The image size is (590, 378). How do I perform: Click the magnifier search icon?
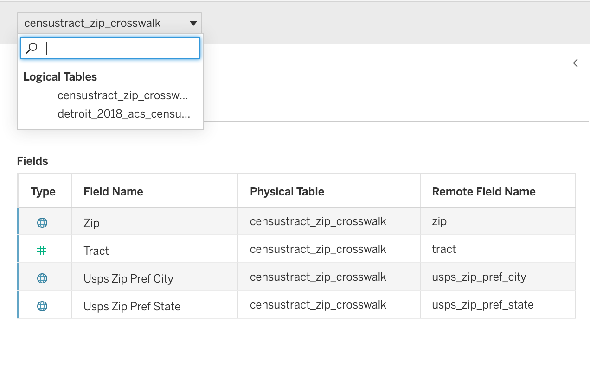click(x=32, y=48)
